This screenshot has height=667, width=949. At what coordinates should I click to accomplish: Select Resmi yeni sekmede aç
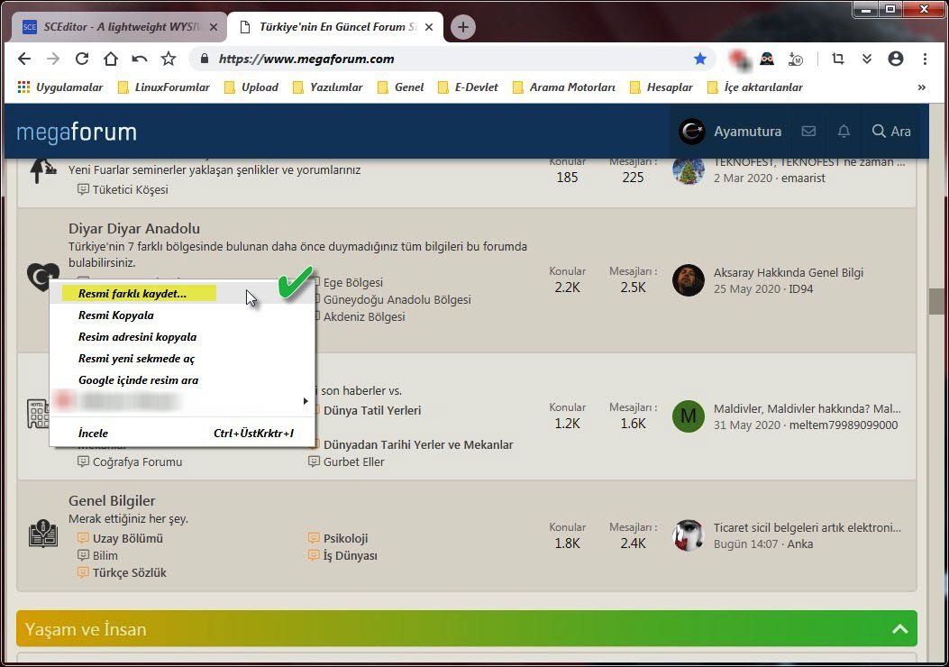coord(181,359)
